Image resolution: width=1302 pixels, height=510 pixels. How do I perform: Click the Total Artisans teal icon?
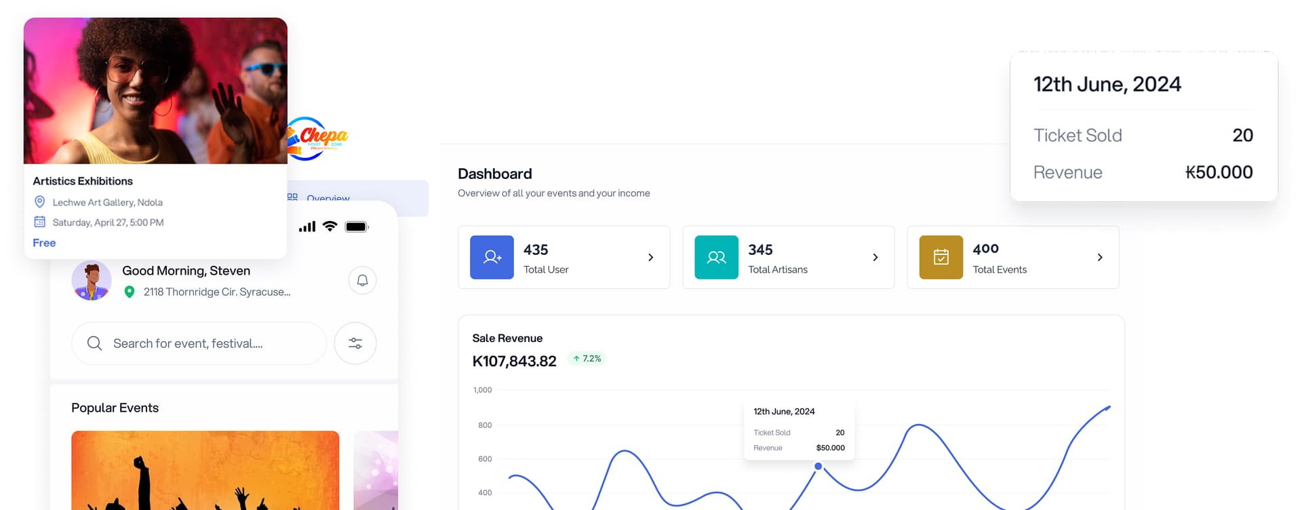point(716,257)
